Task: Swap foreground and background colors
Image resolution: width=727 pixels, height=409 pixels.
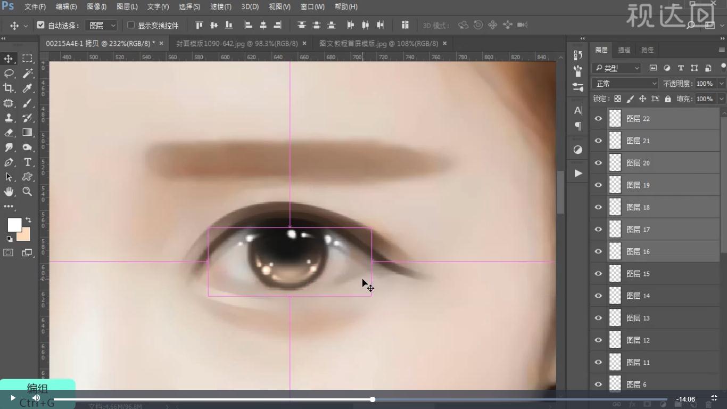Action: point(28,219)
